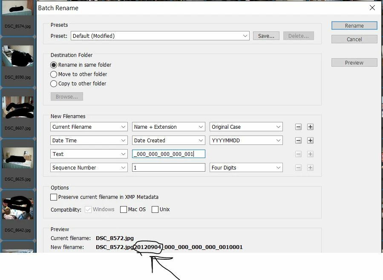Enable Preserve current filename in XMP Metadata

tap(54, 197)
